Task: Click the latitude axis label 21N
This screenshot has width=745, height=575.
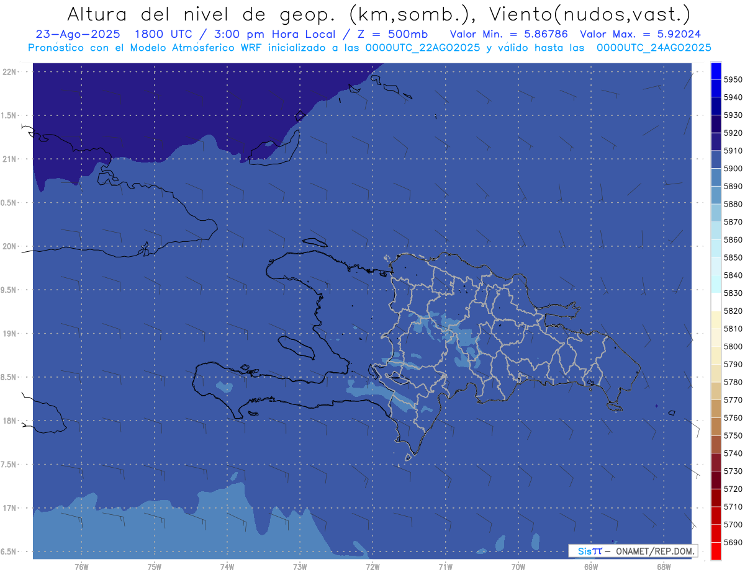Action: [x=9, y=159]
